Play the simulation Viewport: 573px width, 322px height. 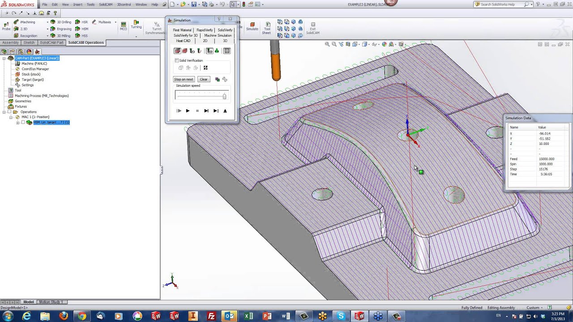point(188,111)
